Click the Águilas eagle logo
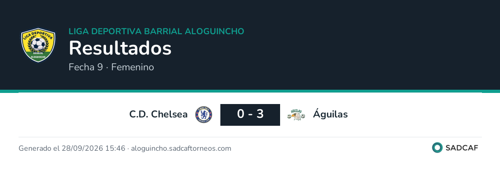 click(296, 115)
